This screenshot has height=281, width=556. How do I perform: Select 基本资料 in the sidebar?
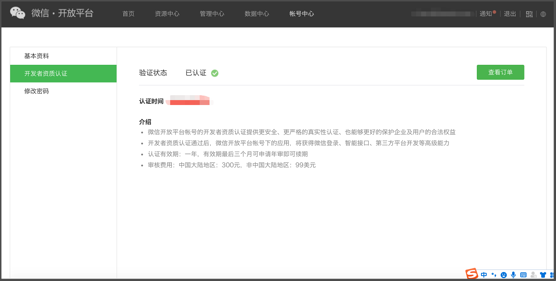click(x=63, y=56)
